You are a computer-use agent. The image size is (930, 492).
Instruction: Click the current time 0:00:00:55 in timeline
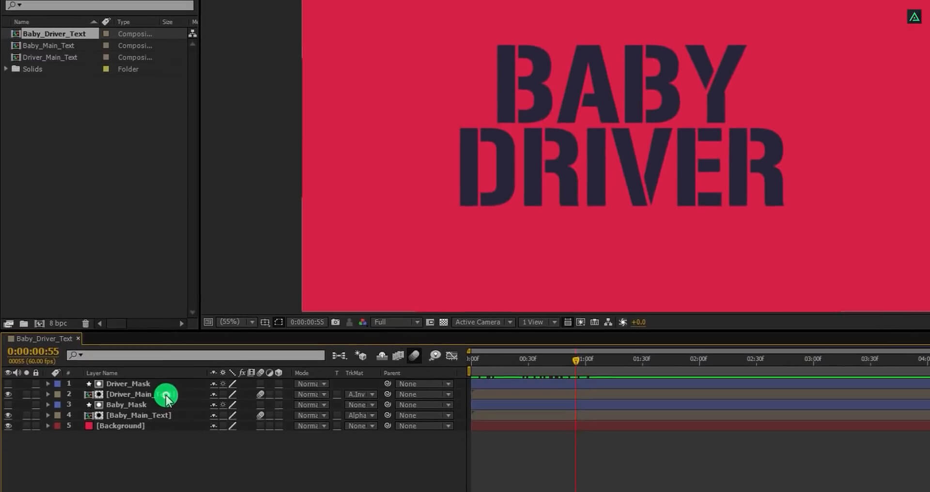tap(33, 352)
